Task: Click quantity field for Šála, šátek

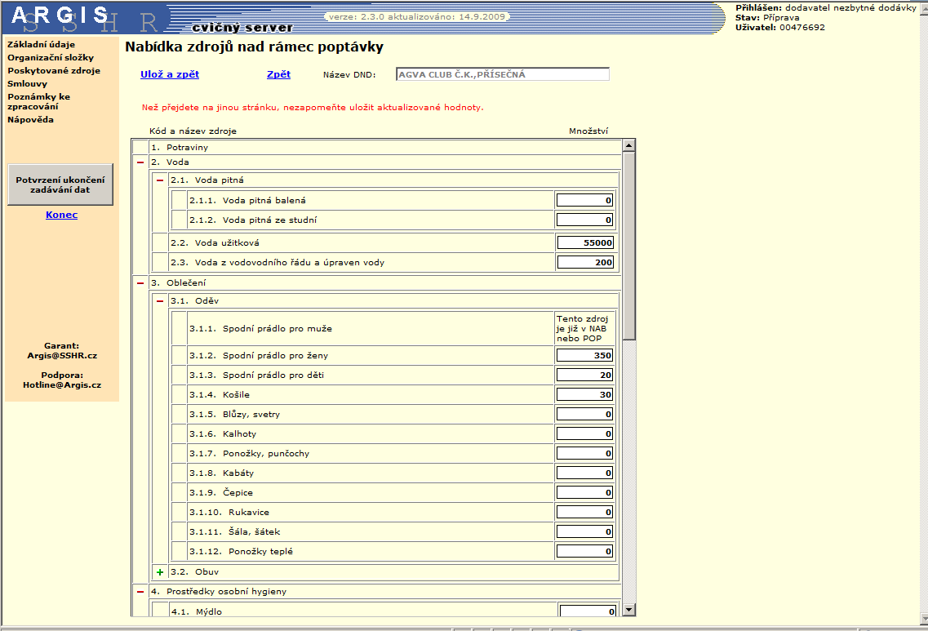Action: pyautogui.click(x=584, y=531)
